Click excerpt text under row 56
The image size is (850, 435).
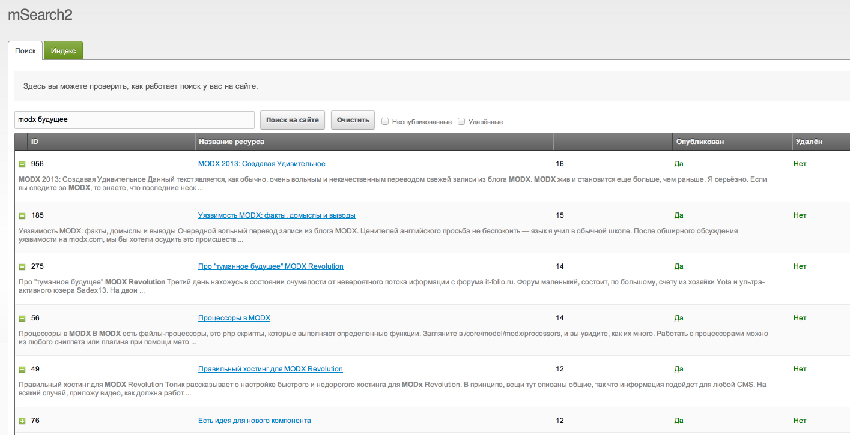pyautogui.click(x=393, y=338)
